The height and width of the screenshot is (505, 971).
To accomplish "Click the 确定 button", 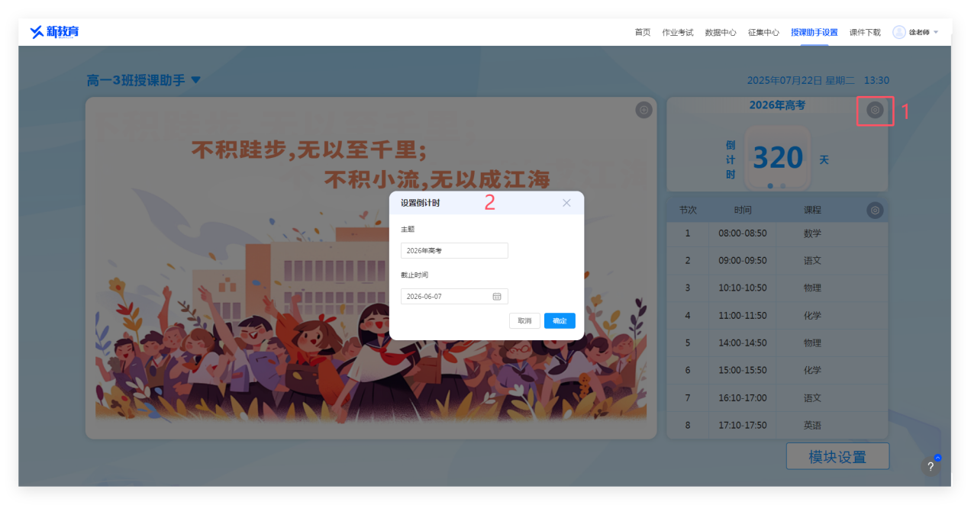I will pos(560,321).
